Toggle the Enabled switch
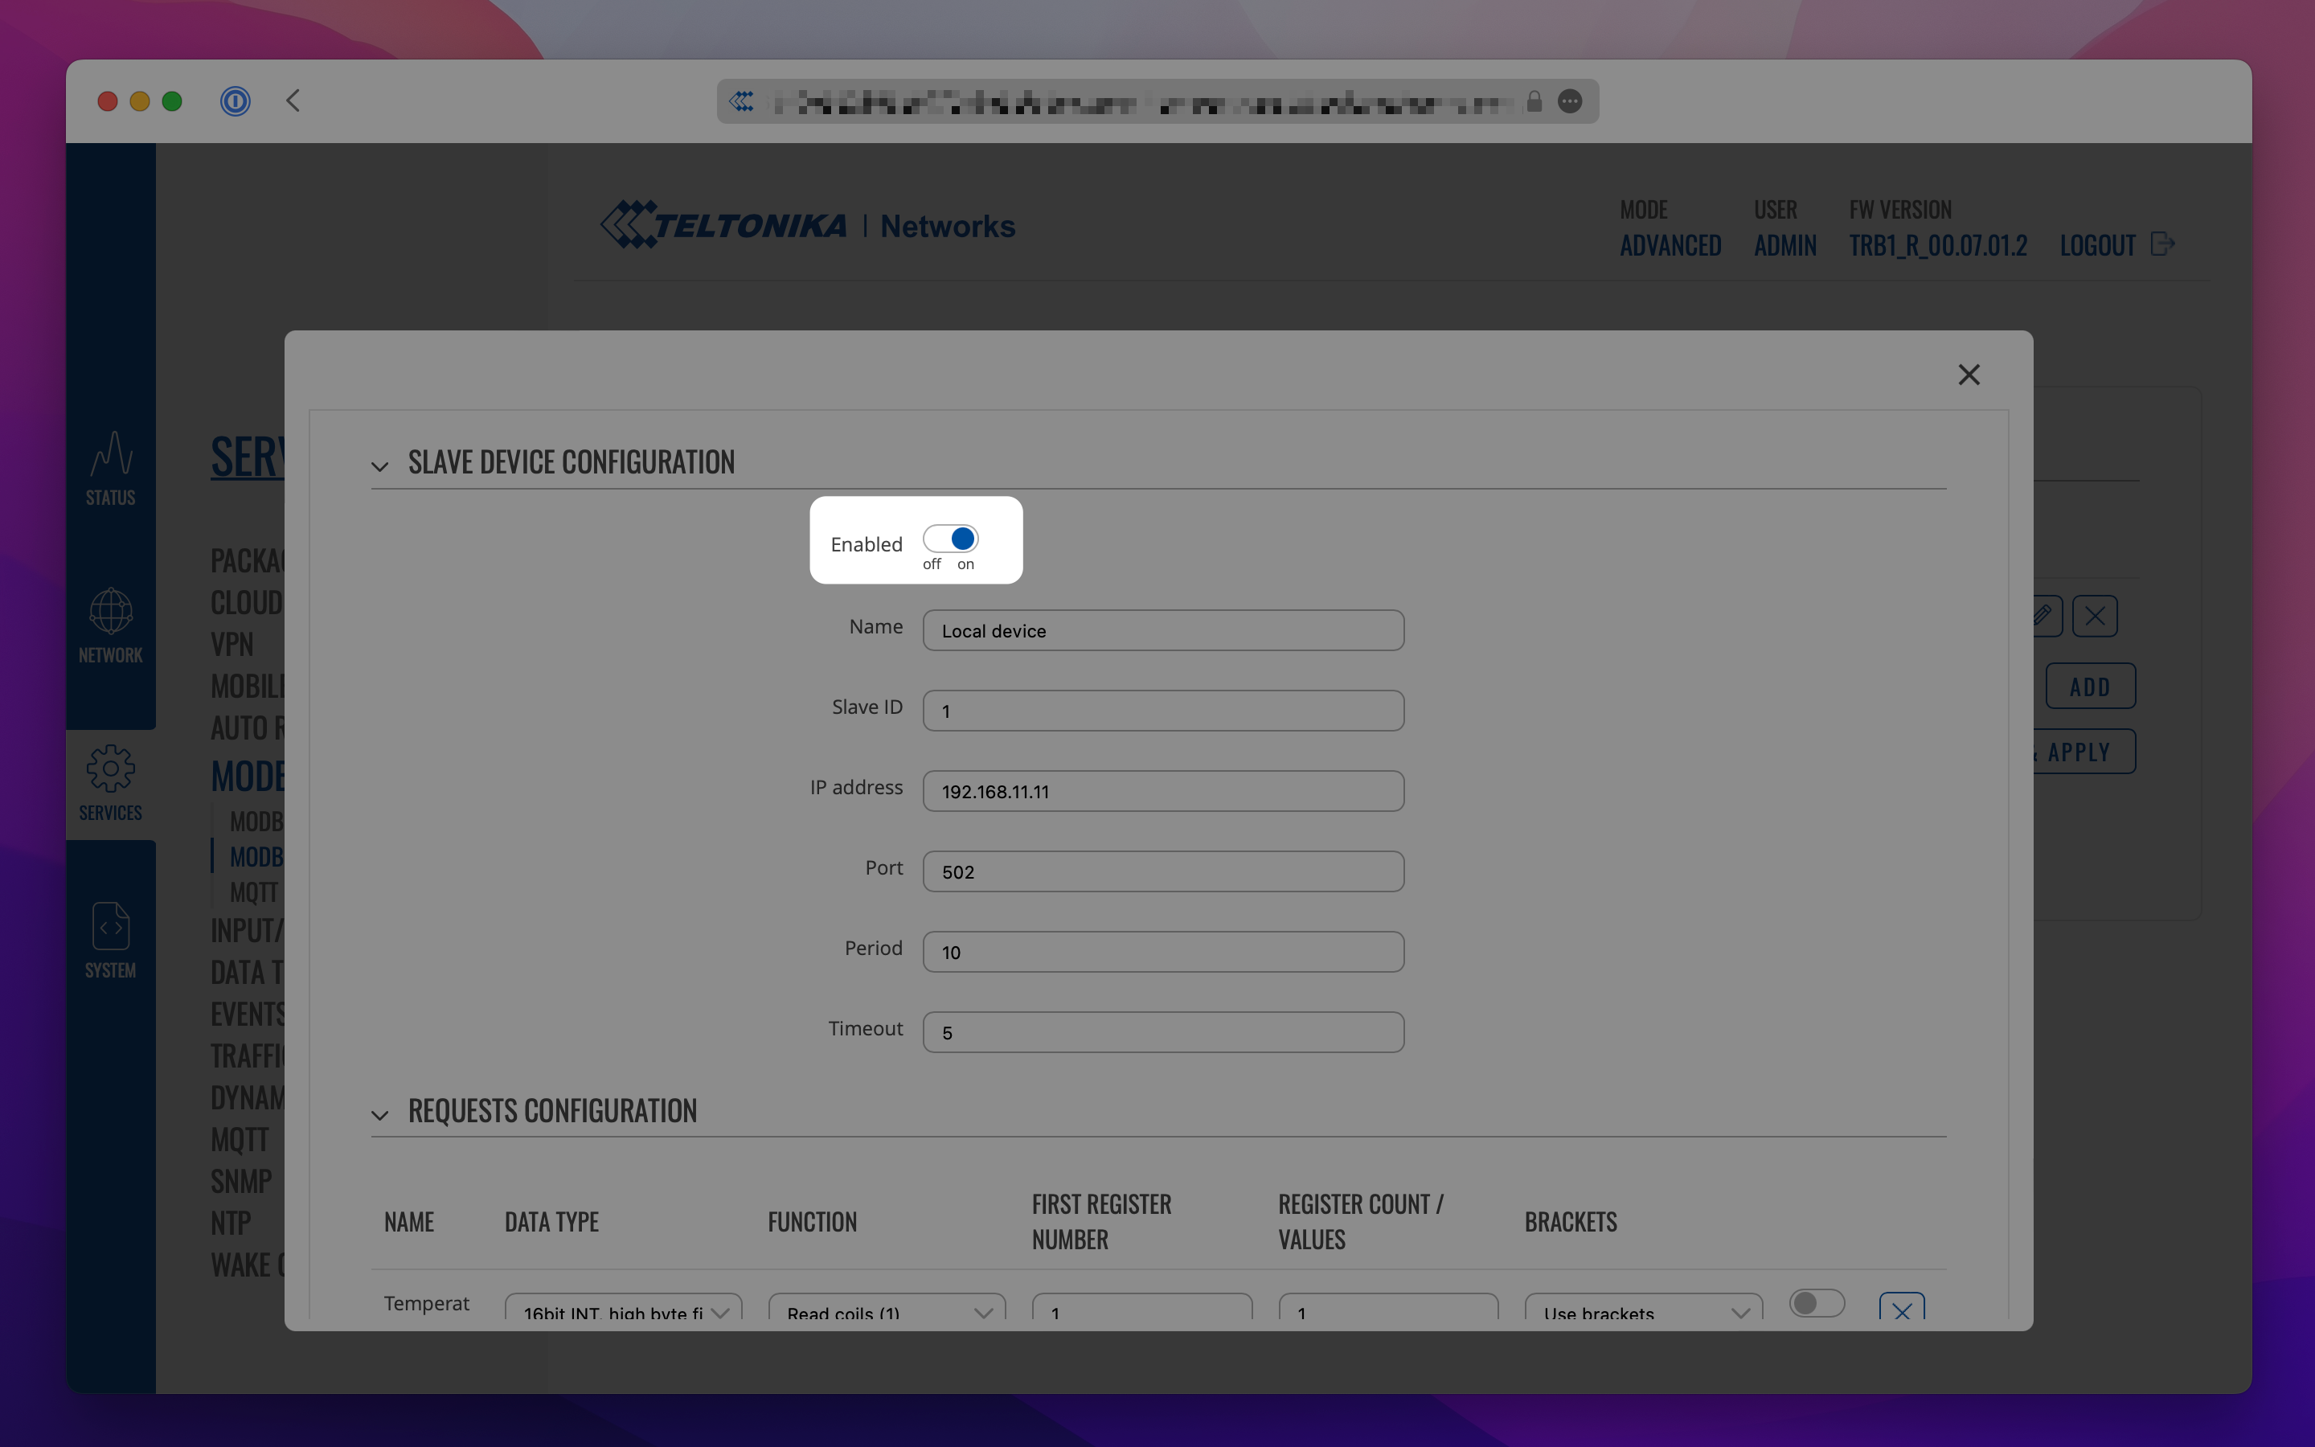 [x=950, y=539]
